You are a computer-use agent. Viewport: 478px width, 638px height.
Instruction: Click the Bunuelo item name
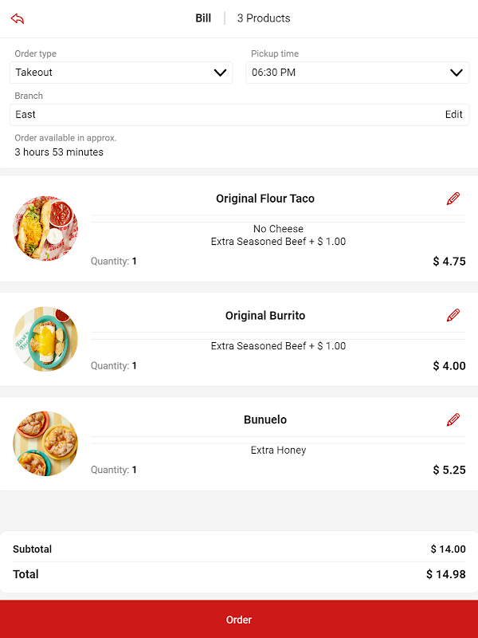pyautogui.click(x=265, y=419)
